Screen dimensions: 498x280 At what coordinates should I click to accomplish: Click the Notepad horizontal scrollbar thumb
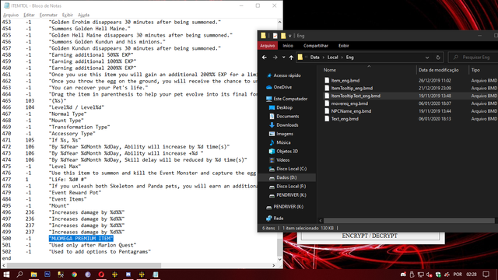pyautogui.click(x=84, y=265)
